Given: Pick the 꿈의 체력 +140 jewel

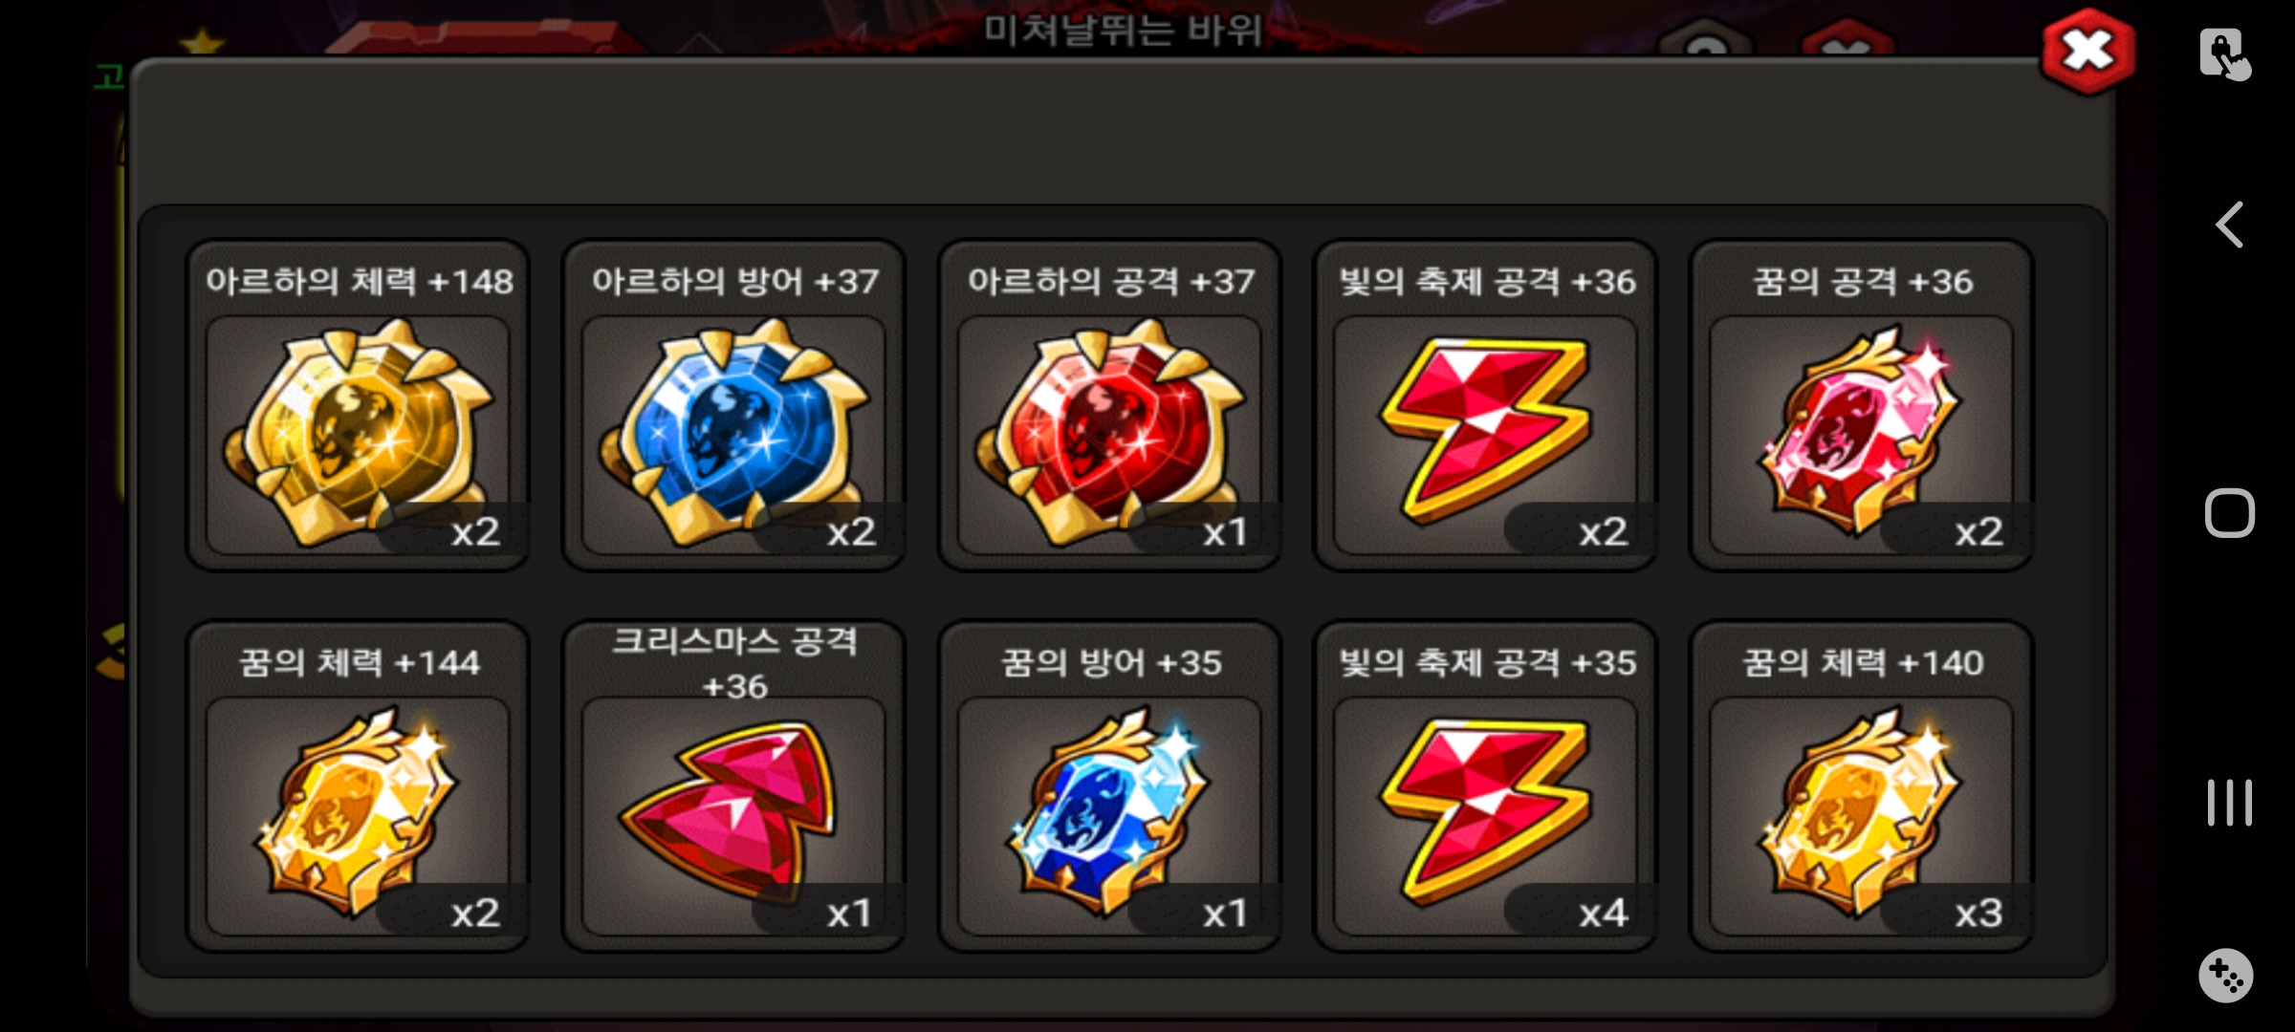Looking at the screenshot, I should (x=1861, y=816).
